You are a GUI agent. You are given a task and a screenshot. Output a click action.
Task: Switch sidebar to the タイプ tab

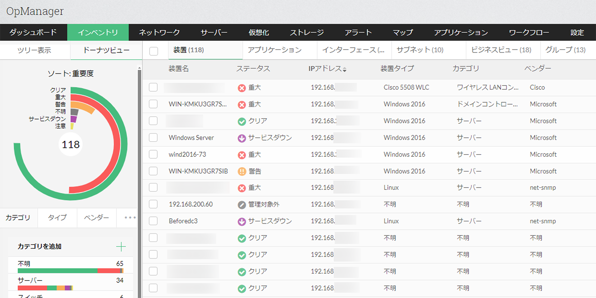click(x=57, y=218)
